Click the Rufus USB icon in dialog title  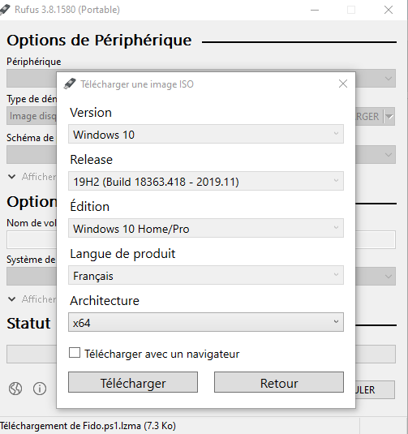click(x=70, y=84)
